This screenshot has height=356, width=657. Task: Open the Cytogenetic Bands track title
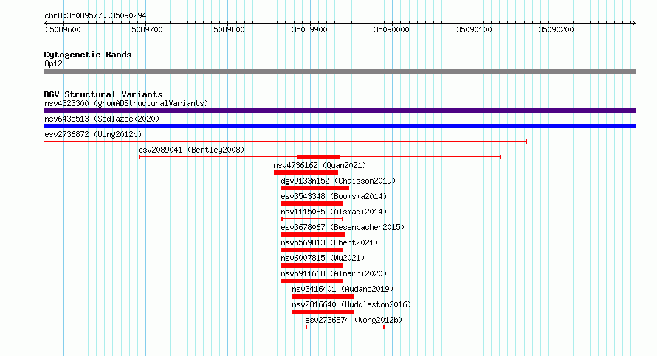[88, 55]
